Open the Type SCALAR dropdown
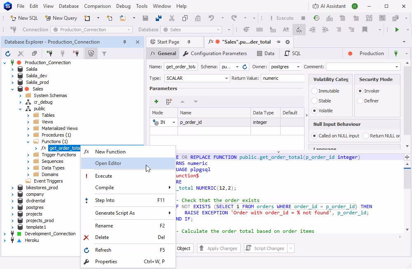 coord(226,78)
